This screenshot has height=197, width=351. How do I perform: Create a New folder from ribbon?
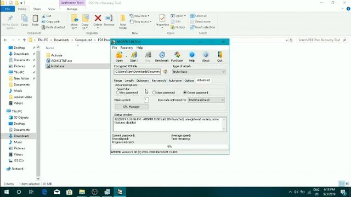(123, 22)
